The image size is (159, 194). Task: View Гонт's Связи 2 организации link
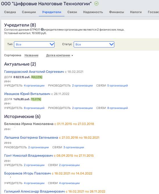(69, 165)
